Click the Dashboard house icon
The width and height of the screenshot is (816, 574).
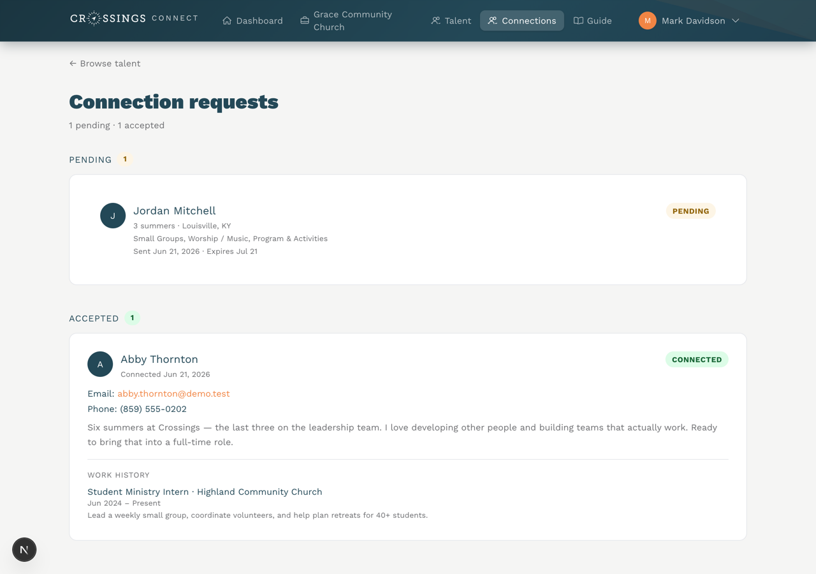click(x=227, y=21)
